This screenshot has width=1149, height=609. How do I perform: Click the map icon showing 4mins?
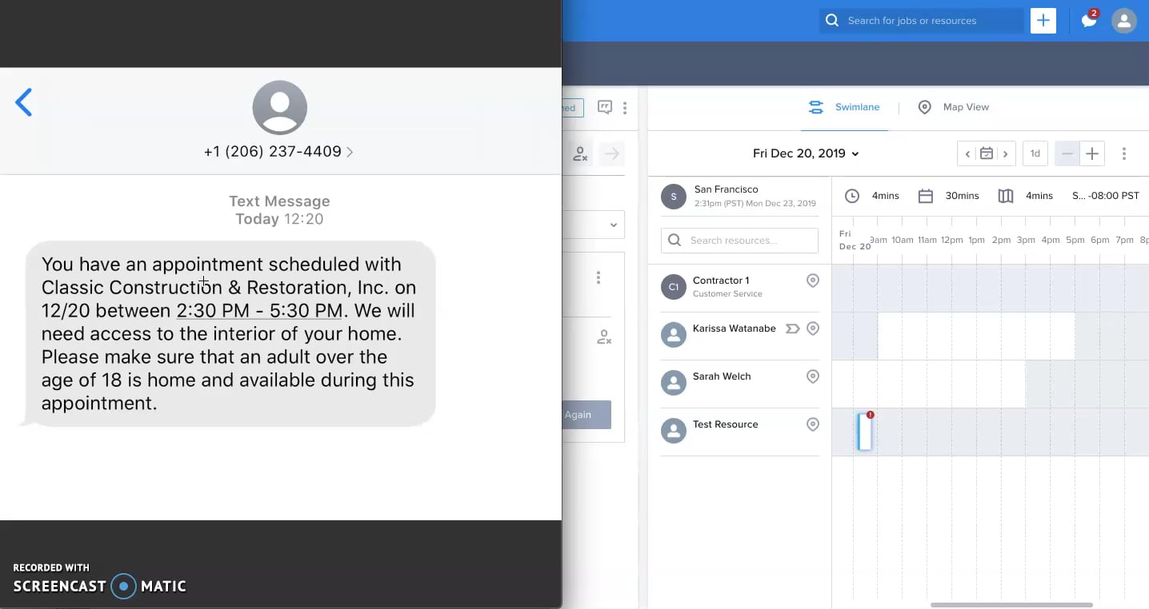point(1006,196)
